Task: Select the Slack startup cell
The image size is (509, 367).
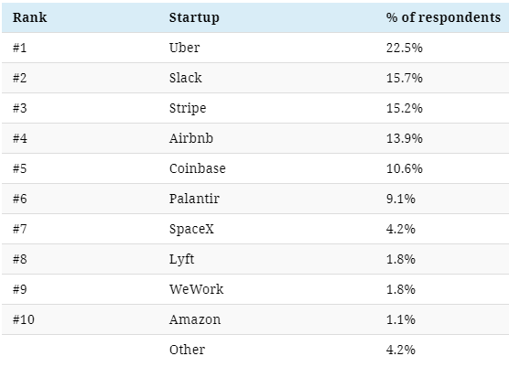Action: (185, 78)
